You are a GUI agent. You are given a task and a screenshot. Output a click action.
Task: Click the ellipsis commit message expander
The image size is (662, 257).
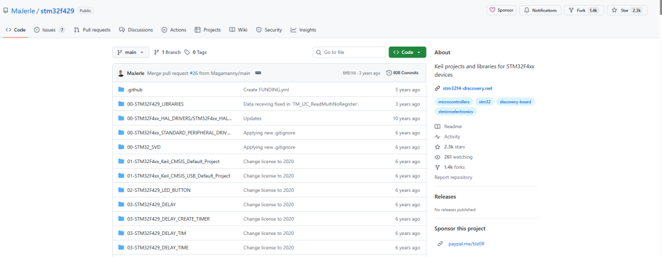(x=258, y=73)
